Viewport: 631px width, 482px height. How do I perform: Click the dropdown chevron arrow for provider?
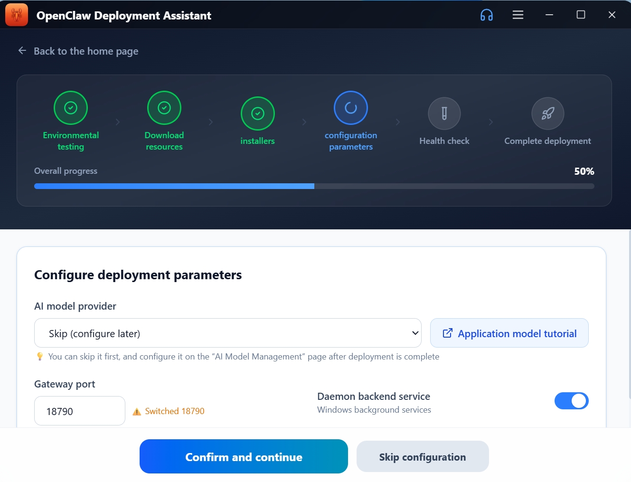[x=415, y=333]
